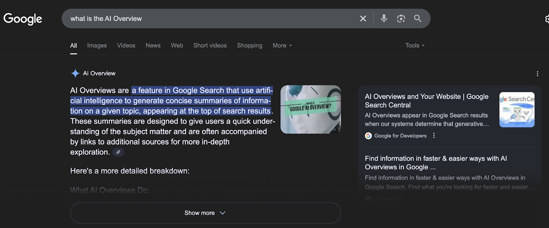The height and width of the screenshot is (228, 549).
Task: Start voice search with microphone icon
Action: pos(384,19)
